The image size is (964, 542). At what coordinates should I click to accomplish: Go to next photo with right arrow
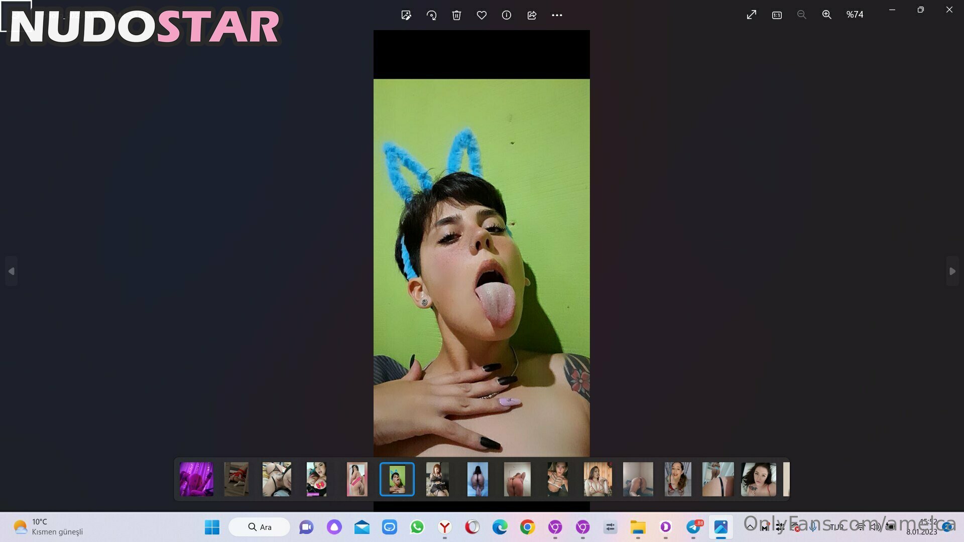pos(952,271)
